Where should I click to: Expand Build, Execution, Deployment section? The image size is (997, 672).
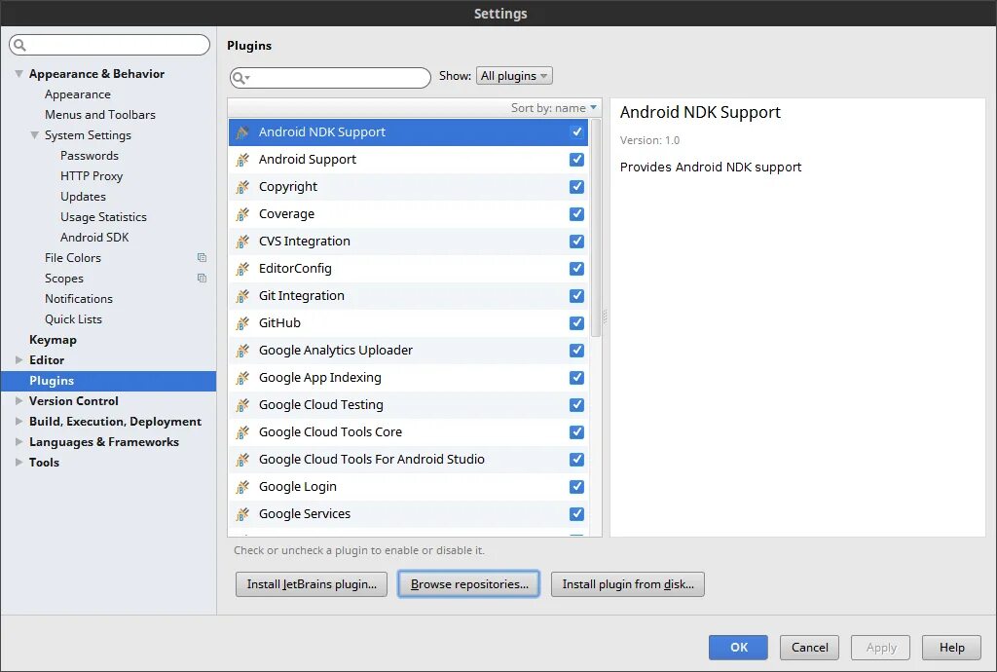click(19, 422)
